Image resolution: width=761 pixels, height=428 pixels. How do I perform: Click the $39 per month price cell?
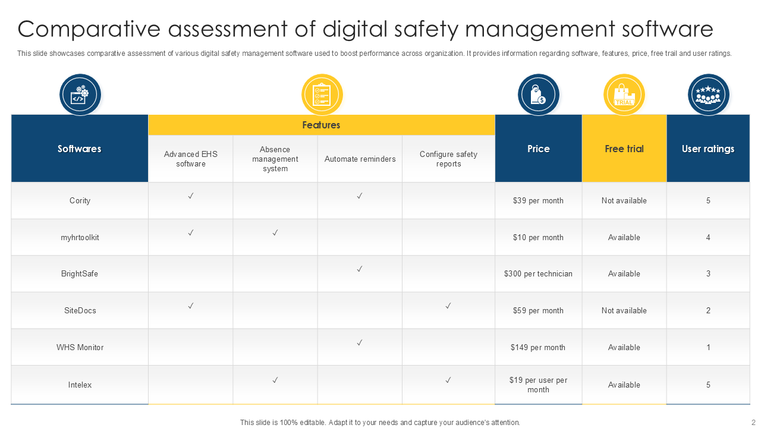[538, 200]
